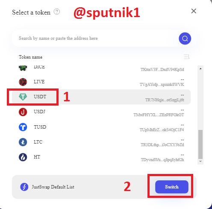Open the help question mark icon
The width and height of the screenshot is (212, 209).
[57, 12]
